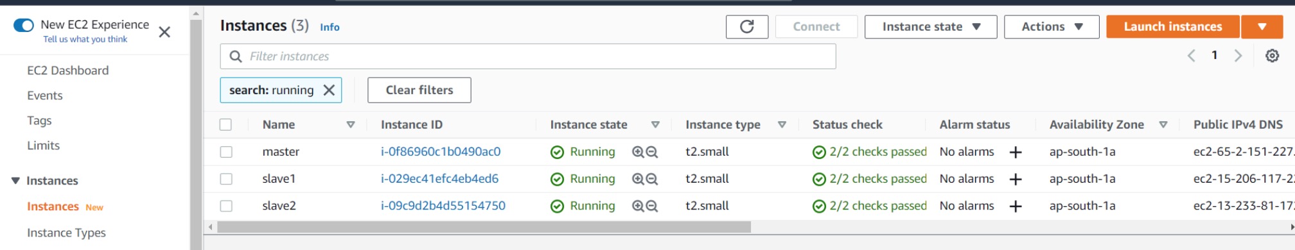The width and height of the screenshot is (1295, 250).
Task: Open Tell us what you think link
Action: click(x=85, y=39)
